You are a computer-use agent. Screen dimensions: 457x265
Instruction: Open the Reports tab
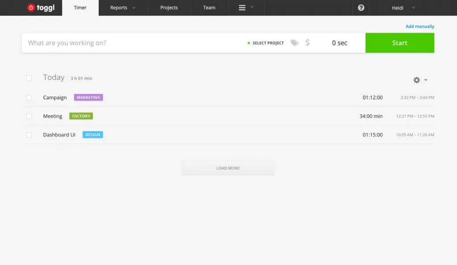(119, 8)
